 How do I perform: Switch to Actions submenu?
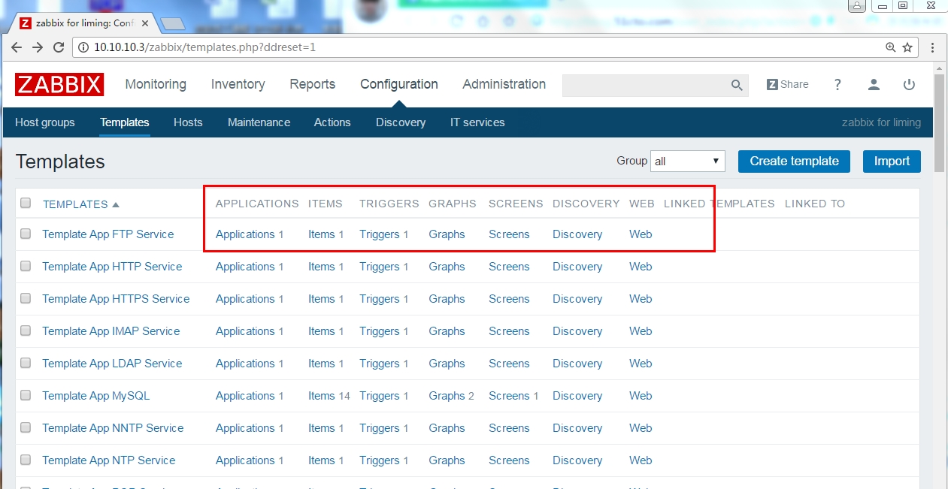click(332, 122)
